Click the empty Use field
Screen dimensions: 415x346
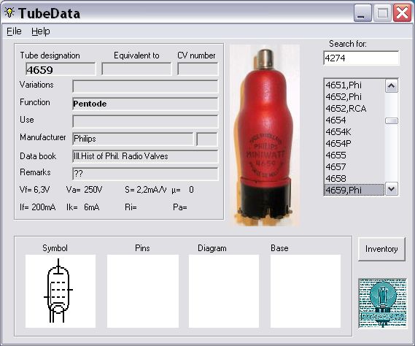pos(145,121)
